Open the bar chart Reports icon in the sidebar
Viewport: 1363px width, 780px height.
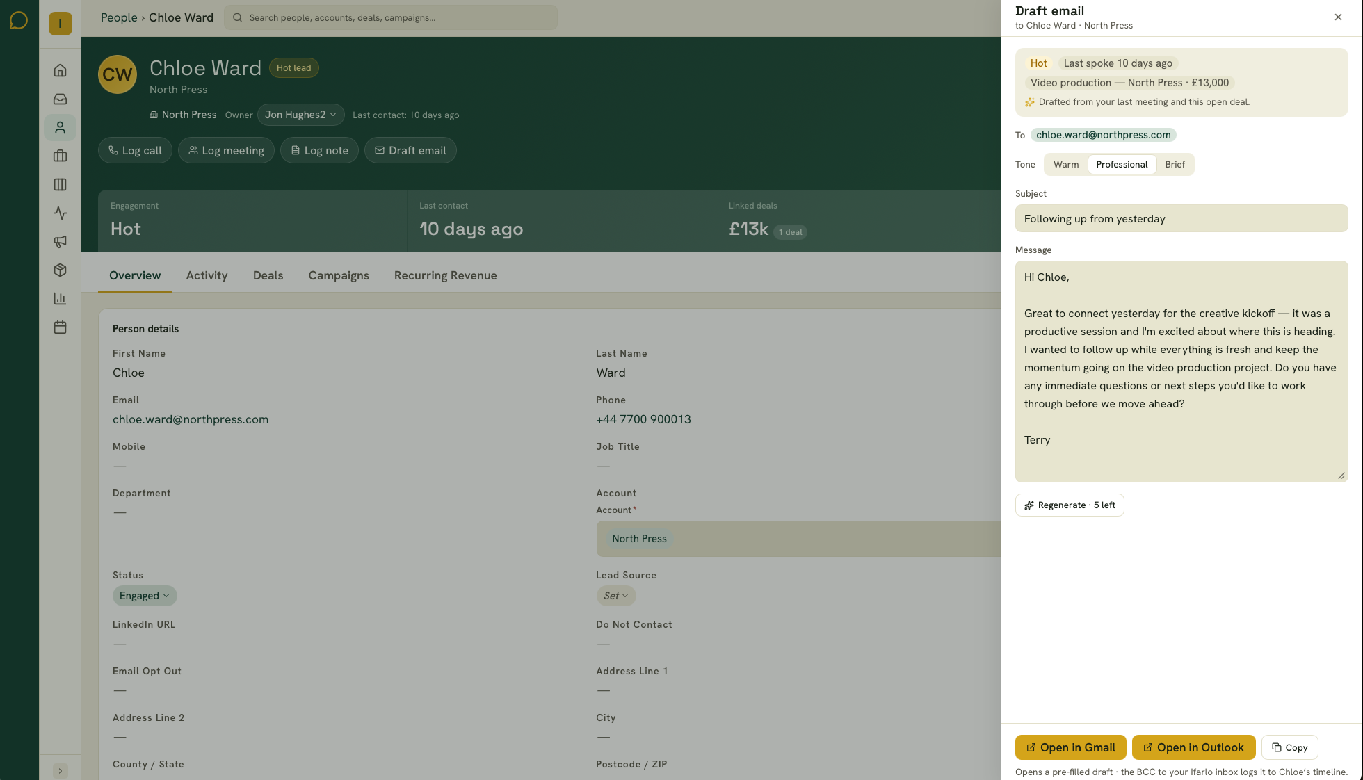[x=61, y=298]
